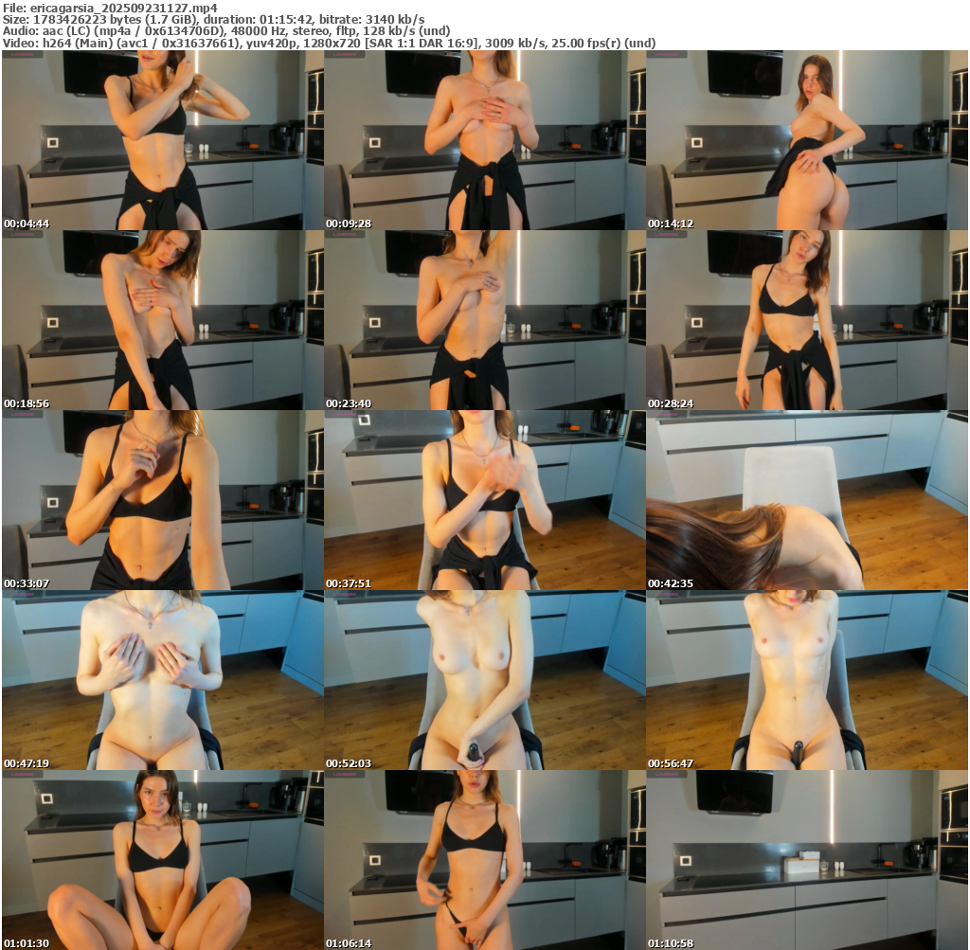Screen dimensions: 970x950
Task: Open the frame at 00:18:56
Action: (162, 320)
